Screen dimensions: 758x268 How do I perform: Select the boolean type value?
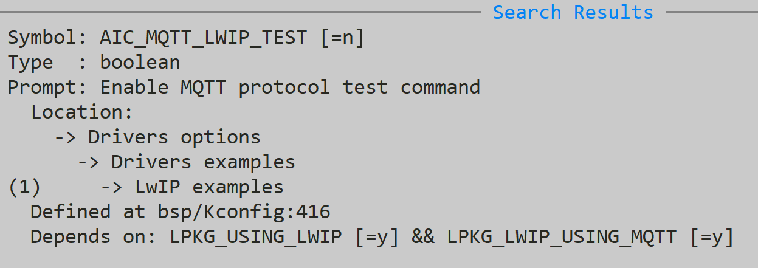(140, 62)
